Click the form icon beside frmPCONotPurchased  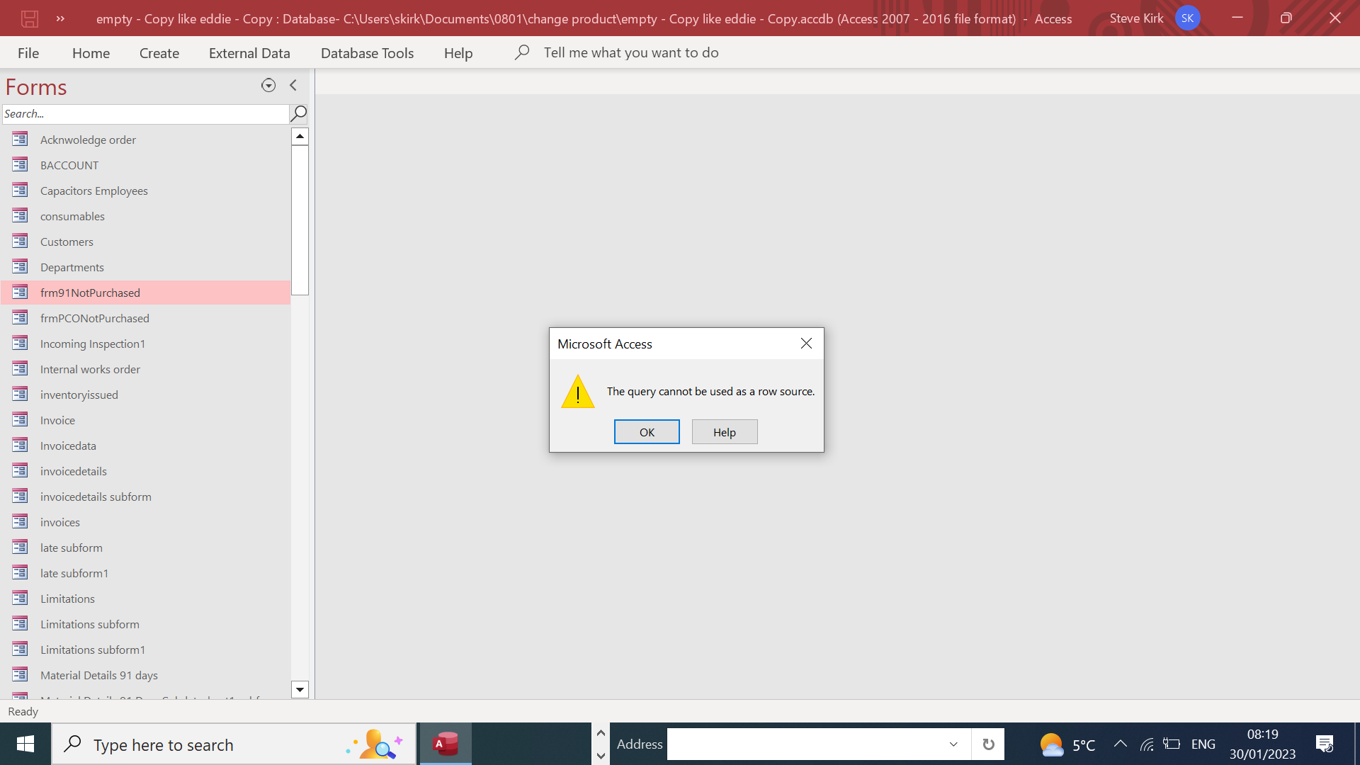tap(20, 317)
